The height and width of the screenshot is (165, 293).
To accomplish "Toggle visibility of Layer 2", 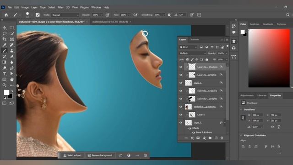I will [x=181, y=83].
